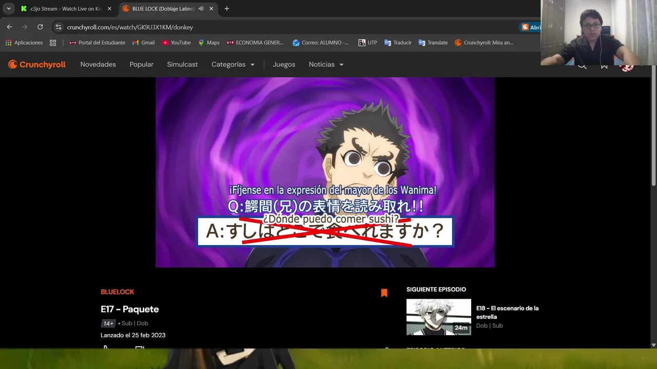The height and width of the screenshot is (369, 657).
Task: Go forward in browser history
Action: click(25, 27)
